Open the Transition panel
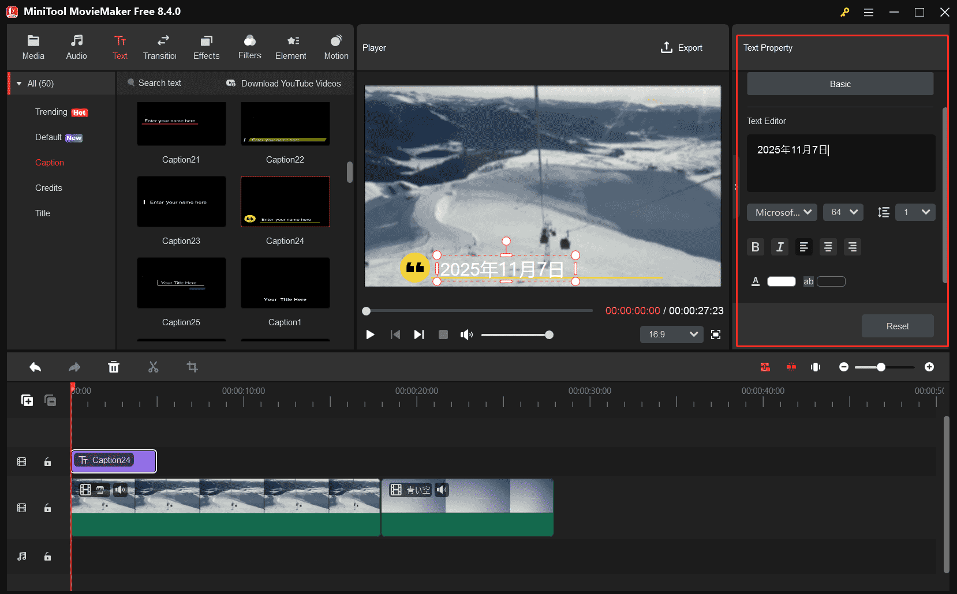The height and width of the screenshot is (594, 957). point(160,46)
